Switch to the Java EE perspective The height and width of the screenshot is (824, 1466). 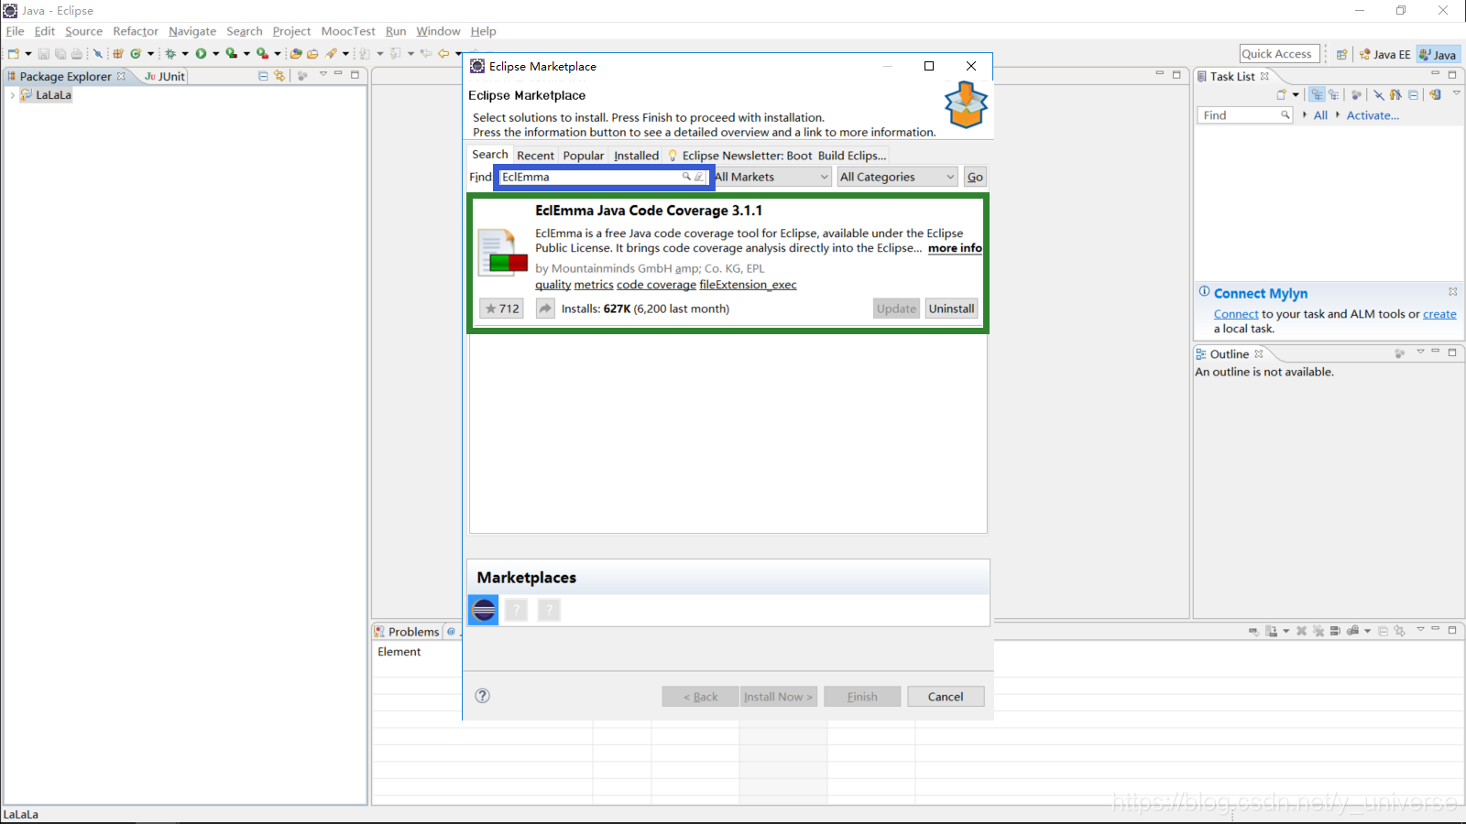point(1384,54)
